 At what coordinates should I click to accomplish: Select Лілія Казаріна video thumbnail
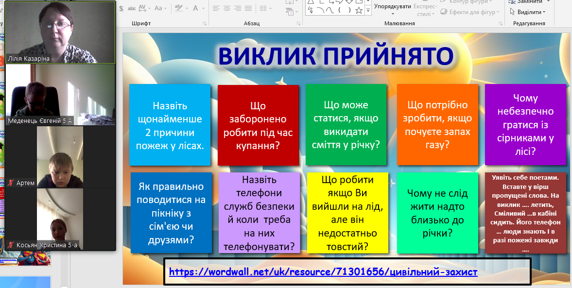pos(60,32)
